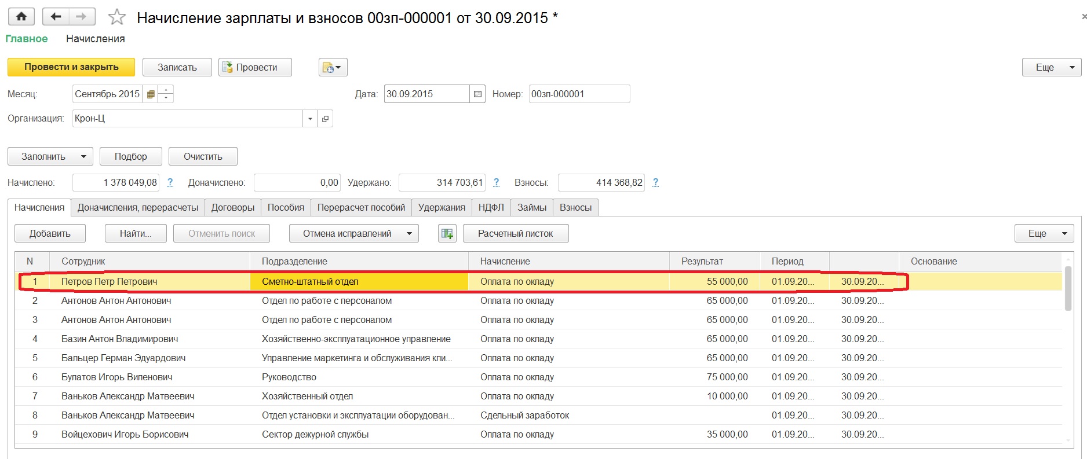Click the 10 000,00 result cell
Viewport: 1087px width, 459px height.
point(714,396)
